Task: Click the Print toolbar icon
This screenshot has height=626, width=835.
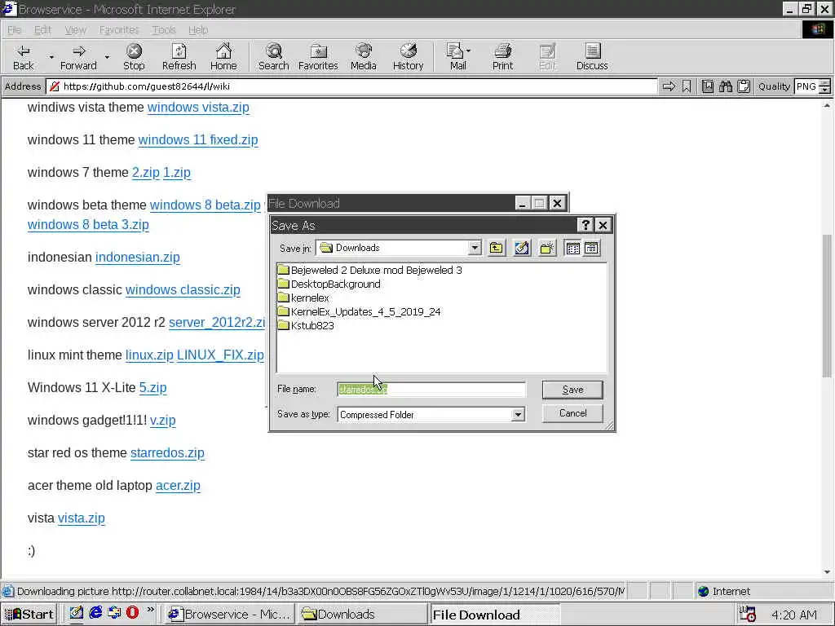Action: click(502, 57)
